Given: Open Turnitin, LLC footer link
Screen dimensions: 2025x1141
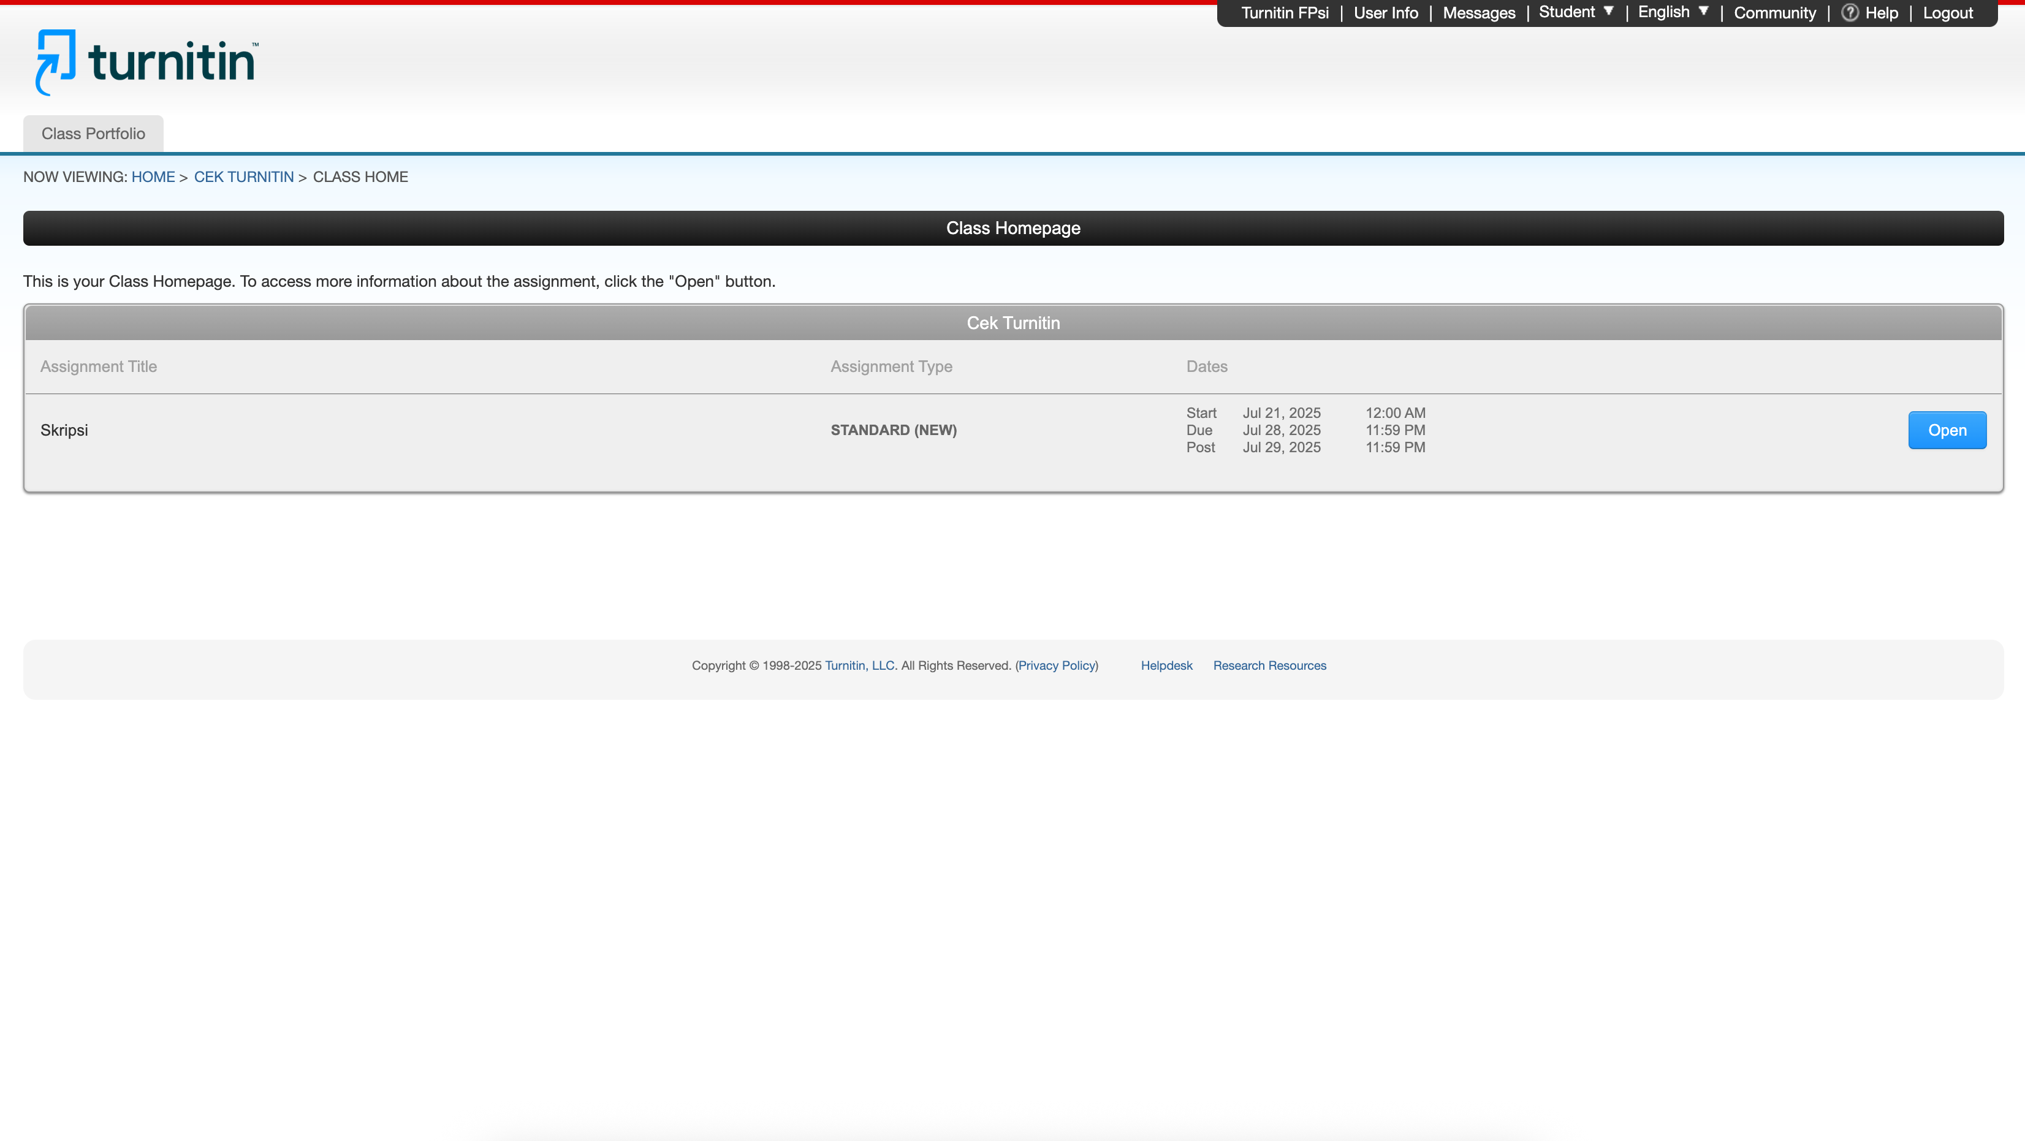Looking at the screenshot, I should (859, 665).
